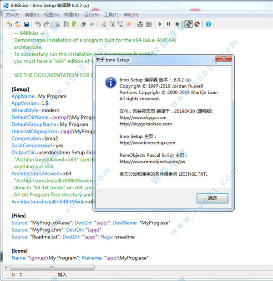Click the Select All green lines icon
Screen dimensions: 273x281
click(92, 24)
